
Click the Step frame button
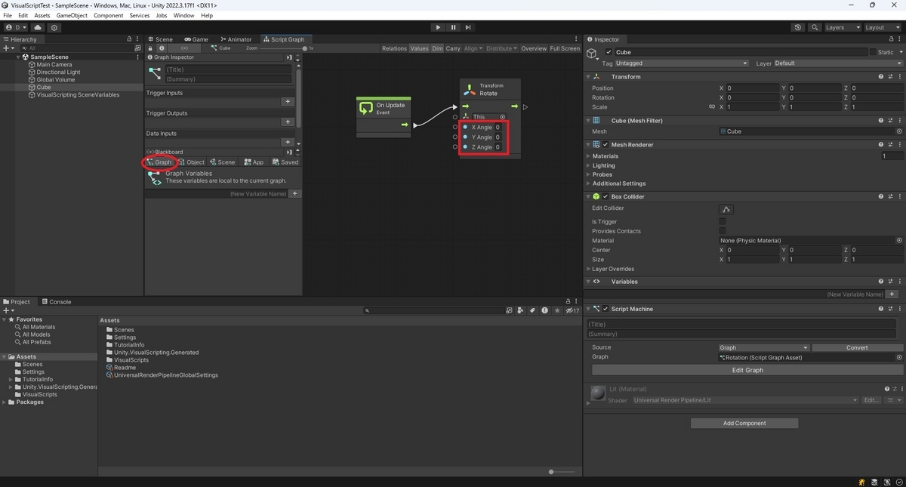(468, 27)
